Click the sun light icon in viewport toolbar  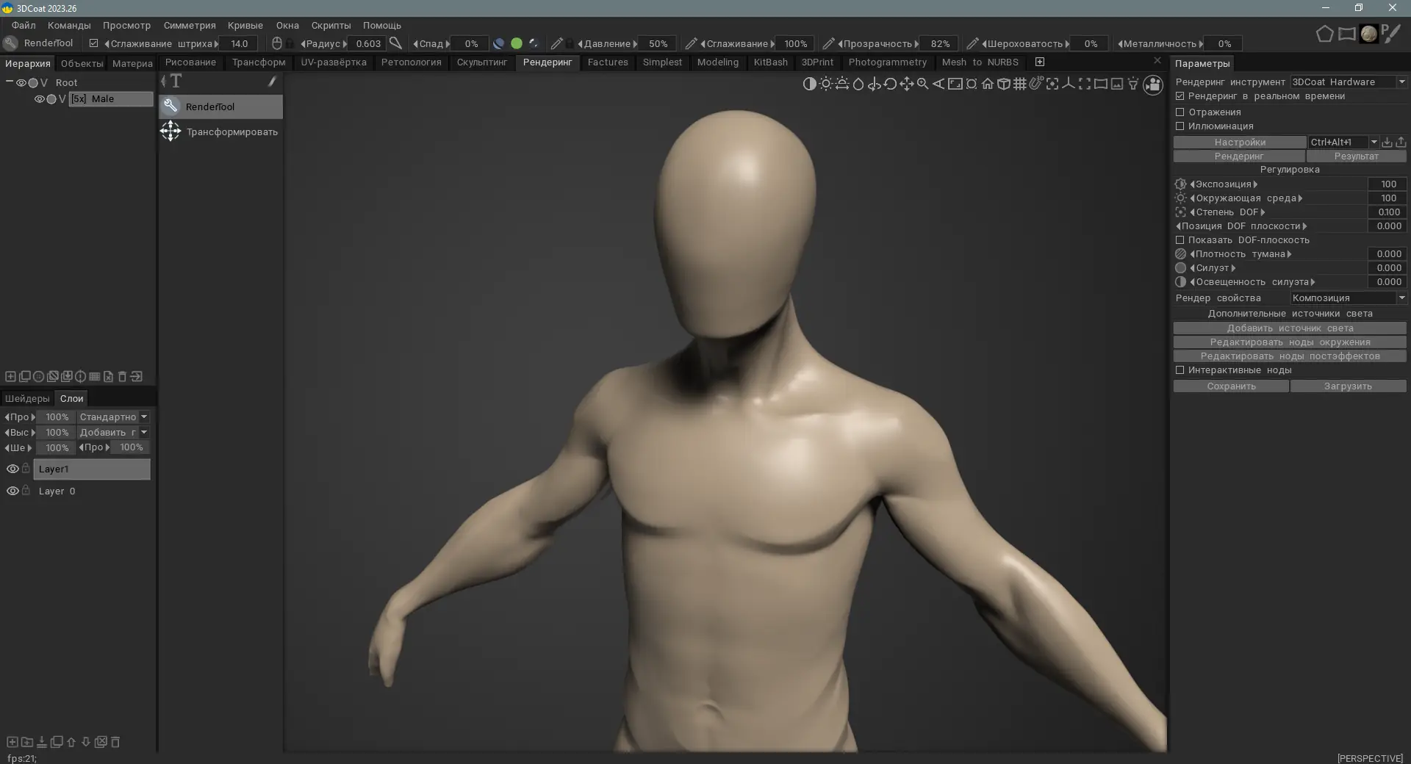(826, 84)
